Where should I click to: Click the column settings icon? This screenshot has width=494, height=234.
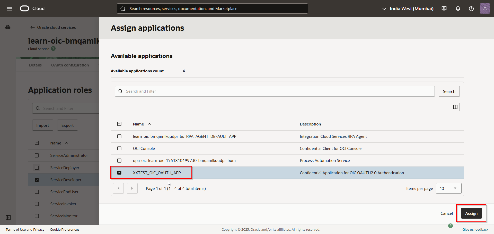point(455,107)
